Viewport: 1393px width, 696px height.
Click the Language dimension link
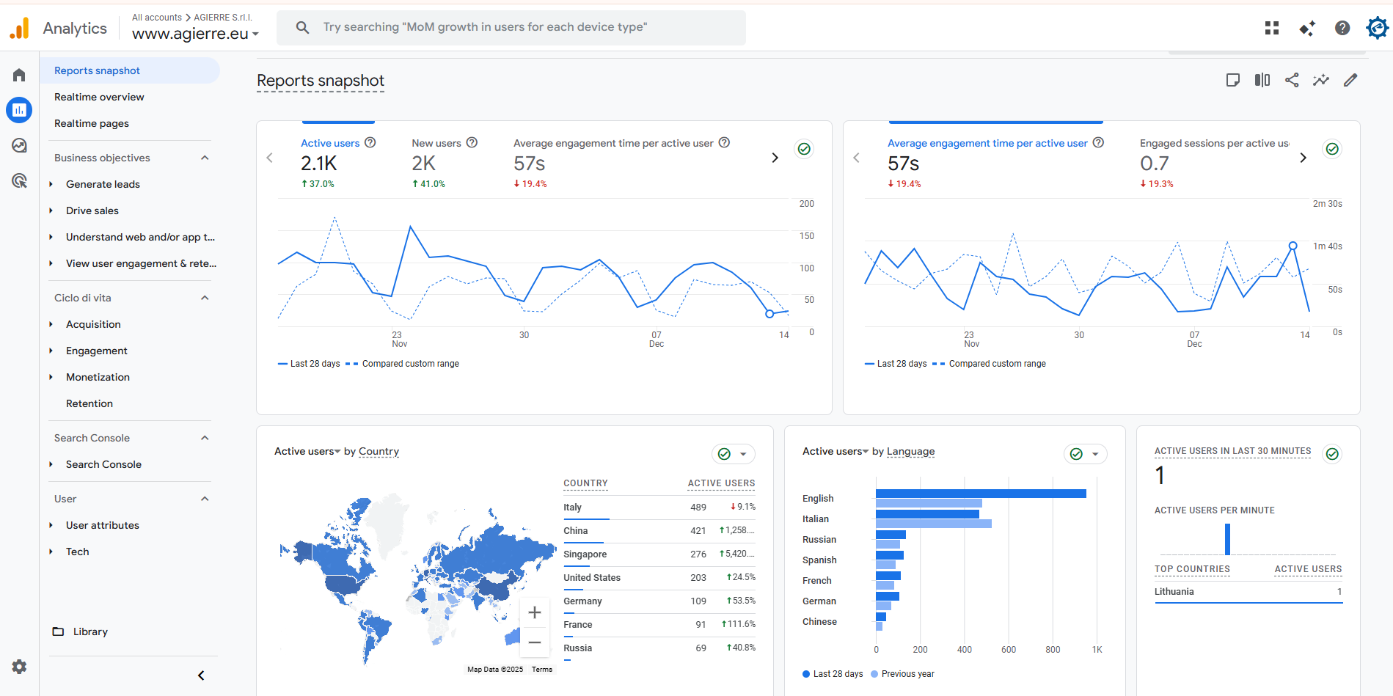[911, 451]
